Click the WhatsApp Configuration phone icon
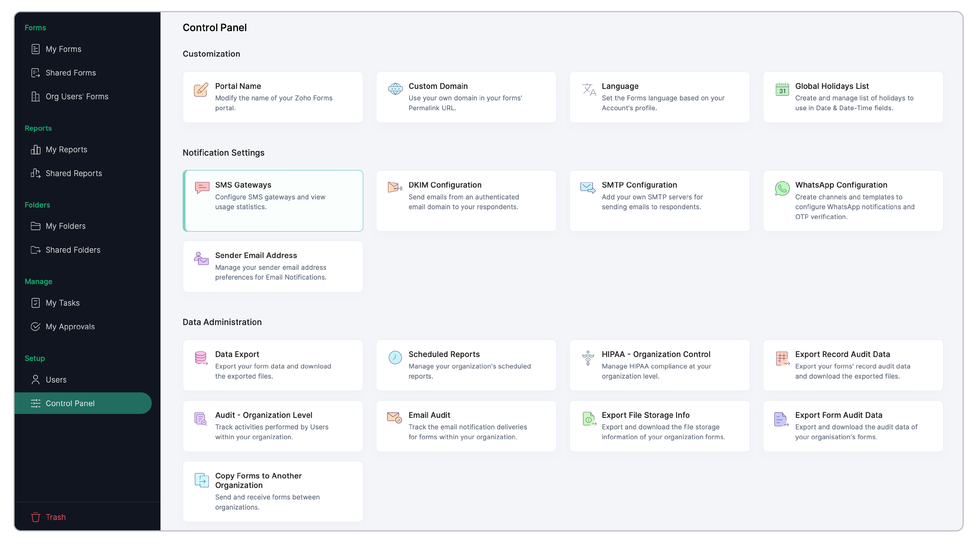Viewport: 977px width, 548px height. pos(782,188)
